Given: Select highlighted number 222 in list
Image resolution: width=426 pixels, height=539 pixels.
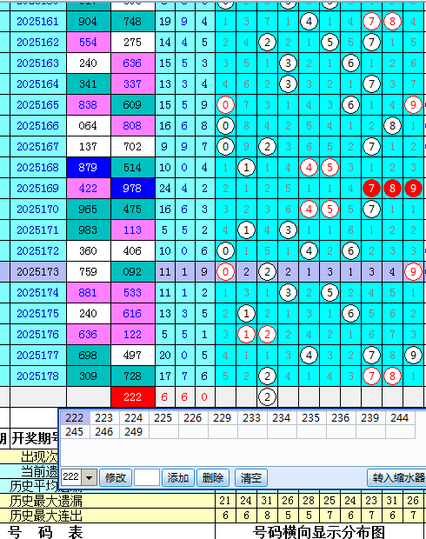Looking at the screenshot, I should point(74,417).
